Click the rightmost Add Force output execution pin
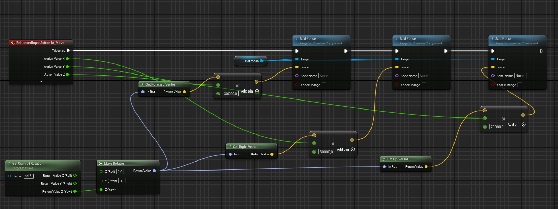This screenshot has height=209, width=558. pos(542,51)
